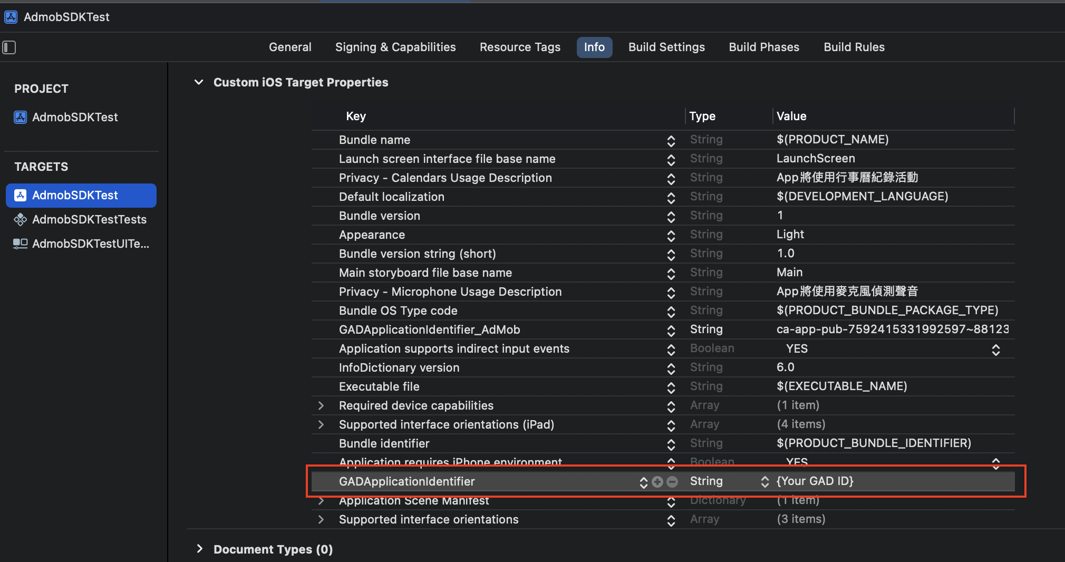Click the Value column header
The height and width of the screenshot is (562, 1065).
coord(791,116)
